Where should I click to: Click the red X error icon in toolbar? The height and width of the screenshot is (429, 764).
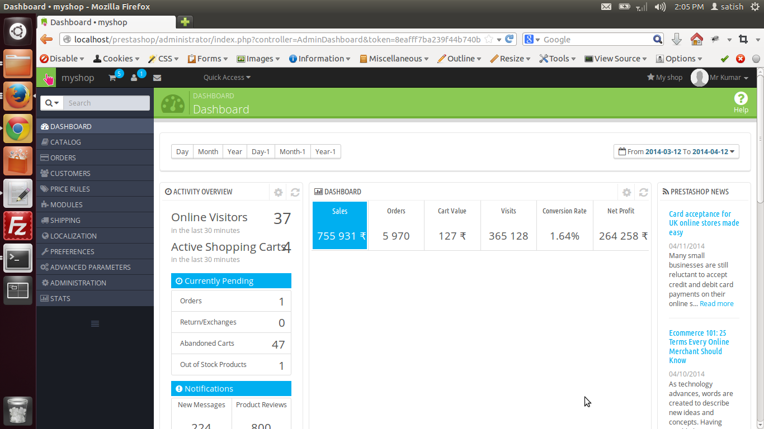[741, 59]
